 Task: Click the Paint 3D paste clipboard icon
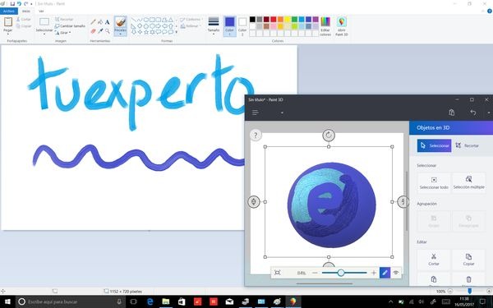pyautogui.click(x=451, y=113)
